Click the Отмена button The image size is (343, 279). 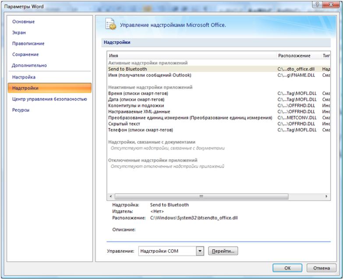(x=322, y=268)
